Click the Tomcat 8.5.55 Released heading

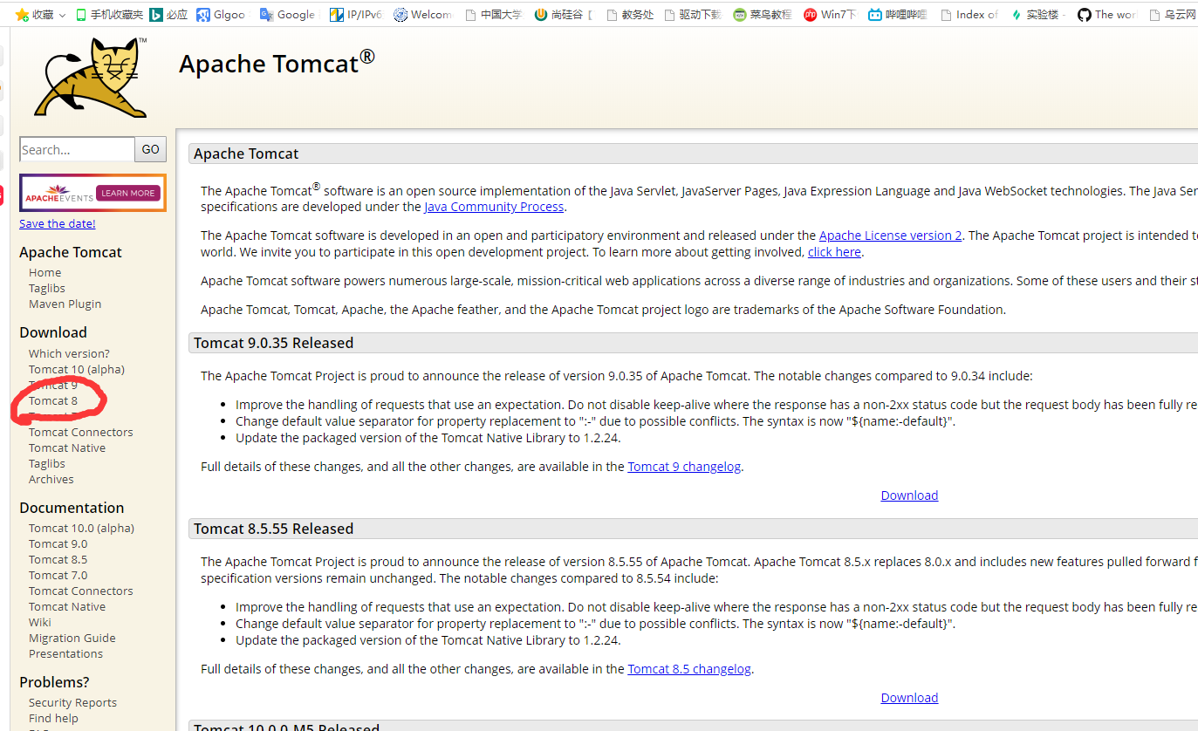(274, 529)
